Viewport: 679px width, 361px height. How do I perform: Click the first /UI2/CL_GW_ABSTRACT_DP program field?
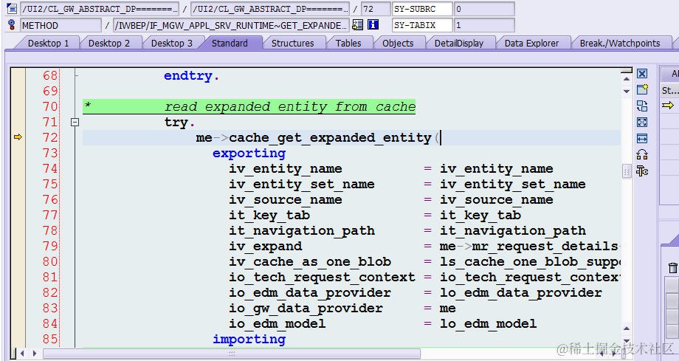[100, 9]
